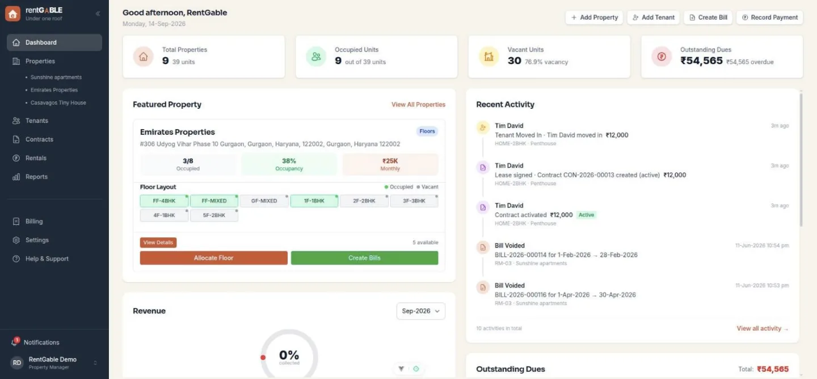Click the green target icon in floating widget
Screen dimensions: 817x379
point(416,369)
